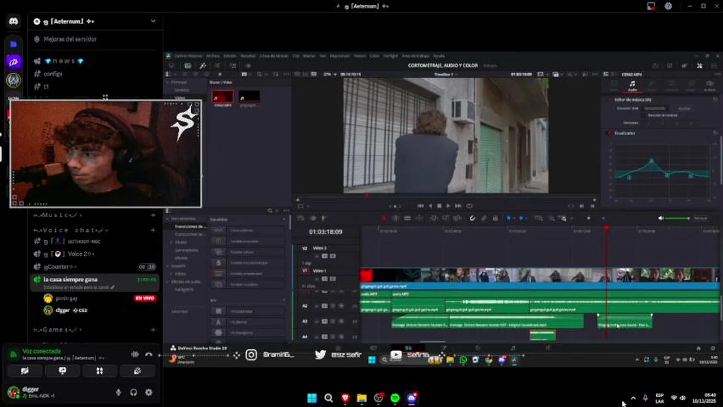723x407 pixels.
Task: Jump to last frame in viewer transport
Action: tap(458, 206)
